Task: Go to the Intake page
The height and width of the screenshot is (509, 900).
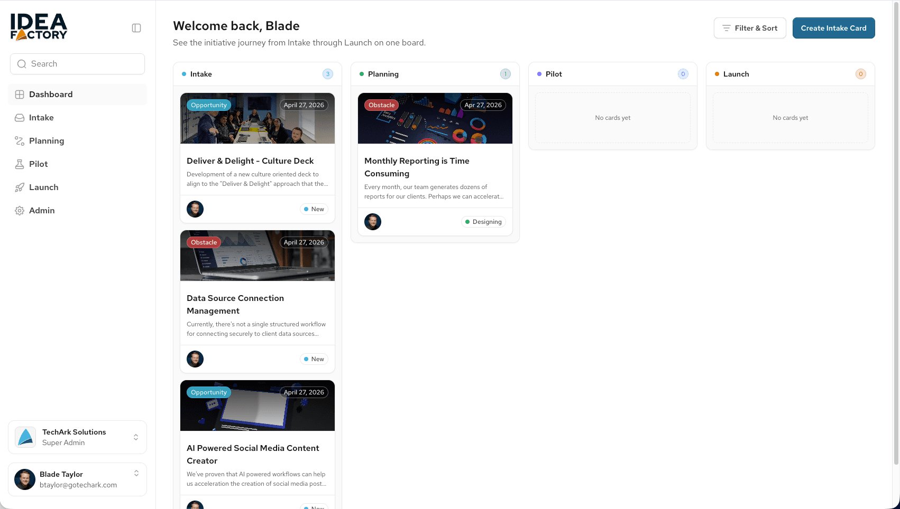Action: [78, 118]
